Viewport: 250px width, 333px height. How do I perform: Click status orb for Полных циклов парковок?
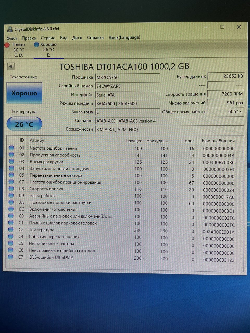tap(11, 222)
